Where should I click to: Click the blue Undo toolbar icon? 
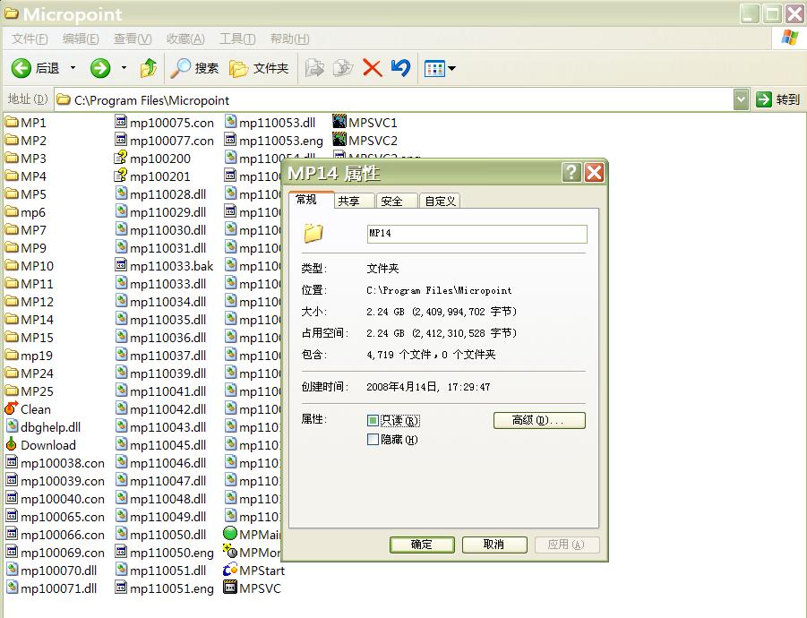(400, 68)
